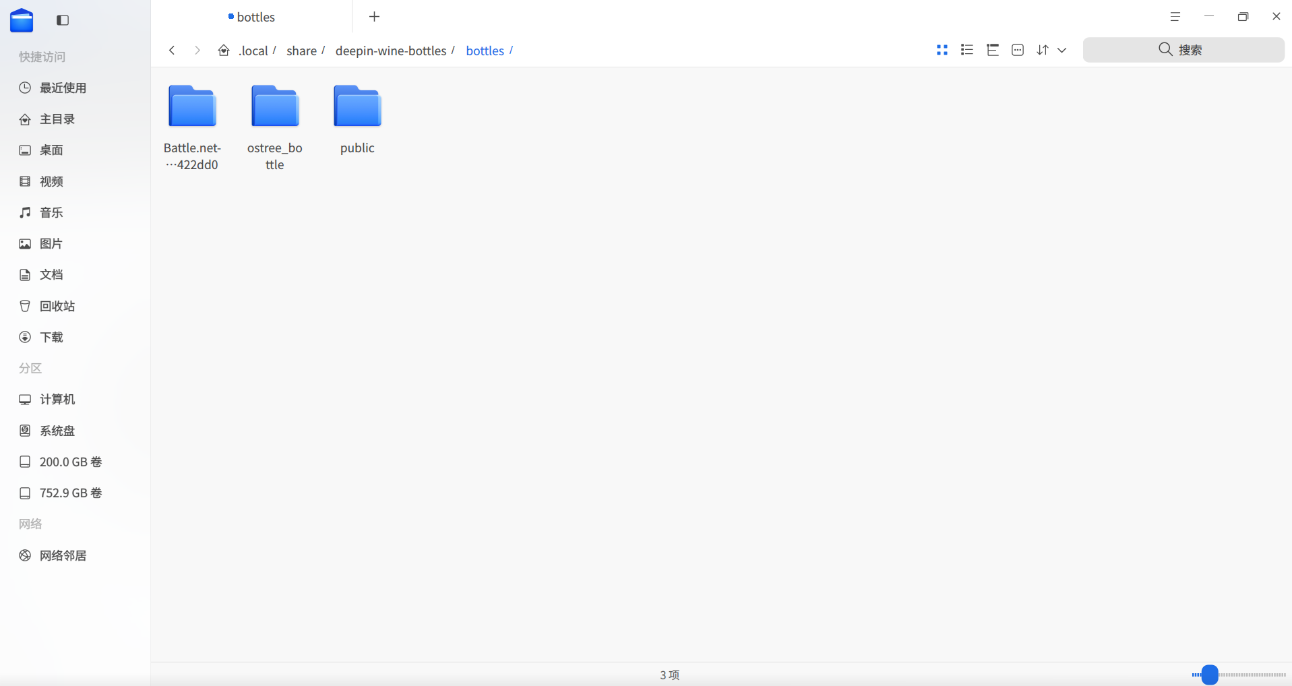
Task: Navigate to deepin-wine-bottles in breadcrumb
Action: [x=391, y=51]
